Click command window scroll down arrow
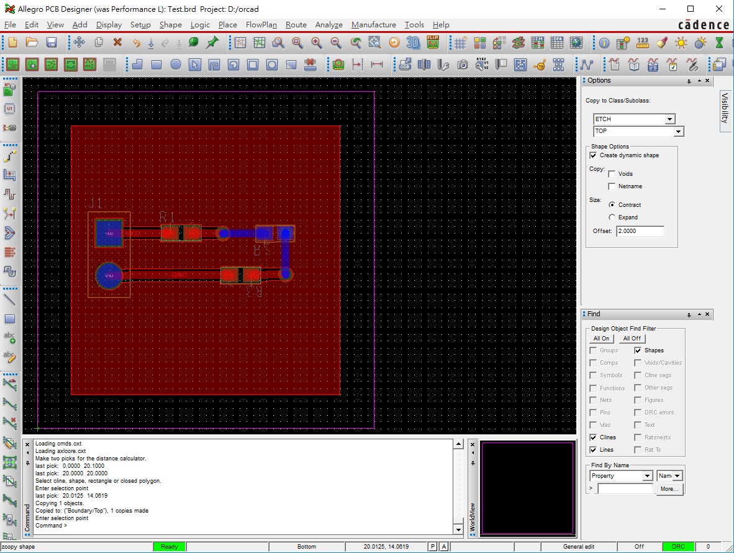Screen dimensions: 734x553 point(459,529)
